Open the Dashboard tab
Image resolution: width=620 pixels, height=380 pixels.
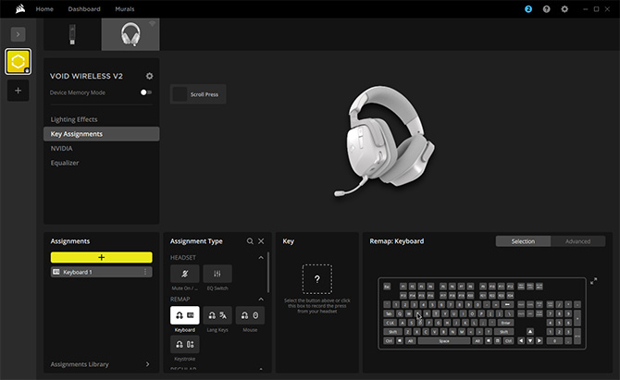click(84, 9)
